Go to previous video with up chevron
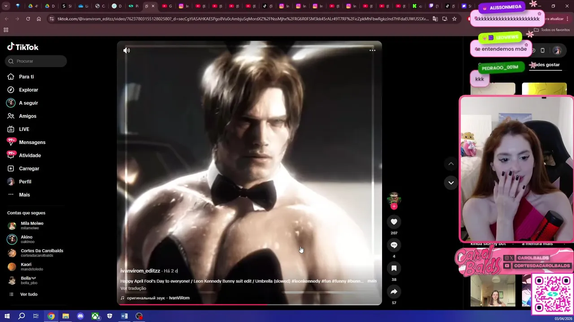This screenshot has height=322, width=574. point(451,164)
